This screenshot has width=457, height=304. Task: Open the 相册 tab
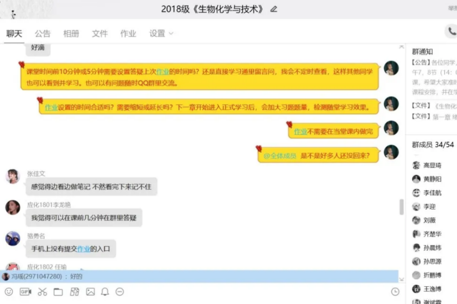pyautogui.click(x=71, y=33)
